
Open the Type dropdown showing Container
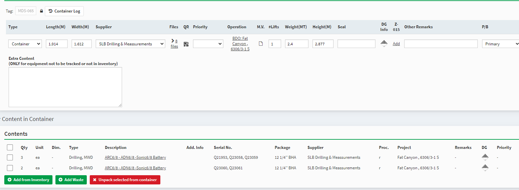pos(25,44)
